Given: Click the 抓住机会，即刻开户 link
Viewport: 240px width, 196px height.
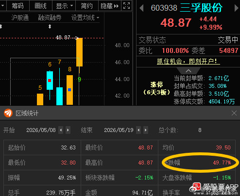Looking at the screenshot, I should tap(189, 61).
